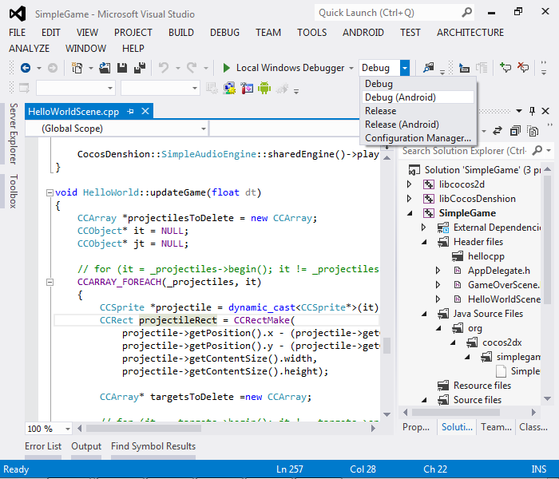Click the Sync with Active Document icon

498,131
